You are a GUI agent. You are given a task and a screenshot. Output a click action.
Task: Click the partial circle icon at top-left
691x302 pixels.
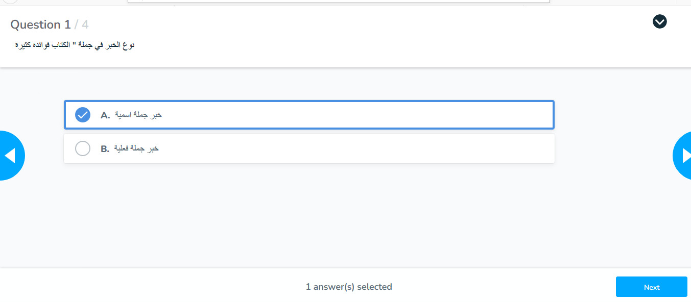(10, 2)
